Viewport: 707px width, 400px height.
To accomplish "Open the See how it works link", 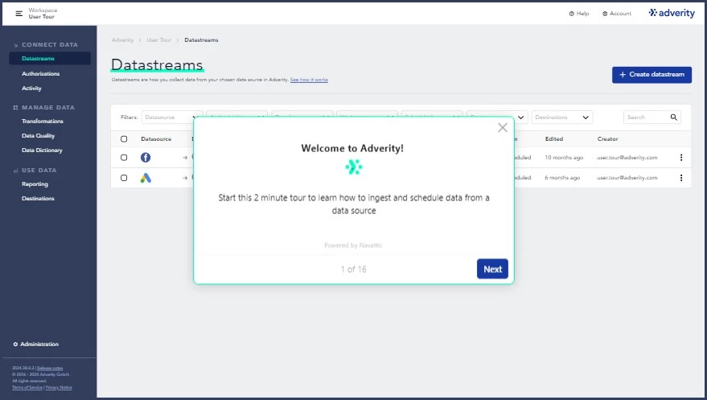I will pos(309,80).
